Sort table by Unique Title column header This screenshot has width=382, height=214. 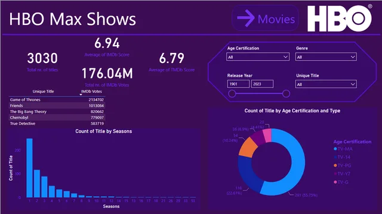[x=43, y=91]
